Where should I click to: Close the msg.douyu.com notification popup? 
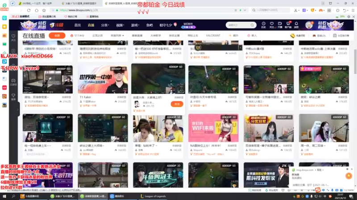pyautogui.click(x=352, y=169)
